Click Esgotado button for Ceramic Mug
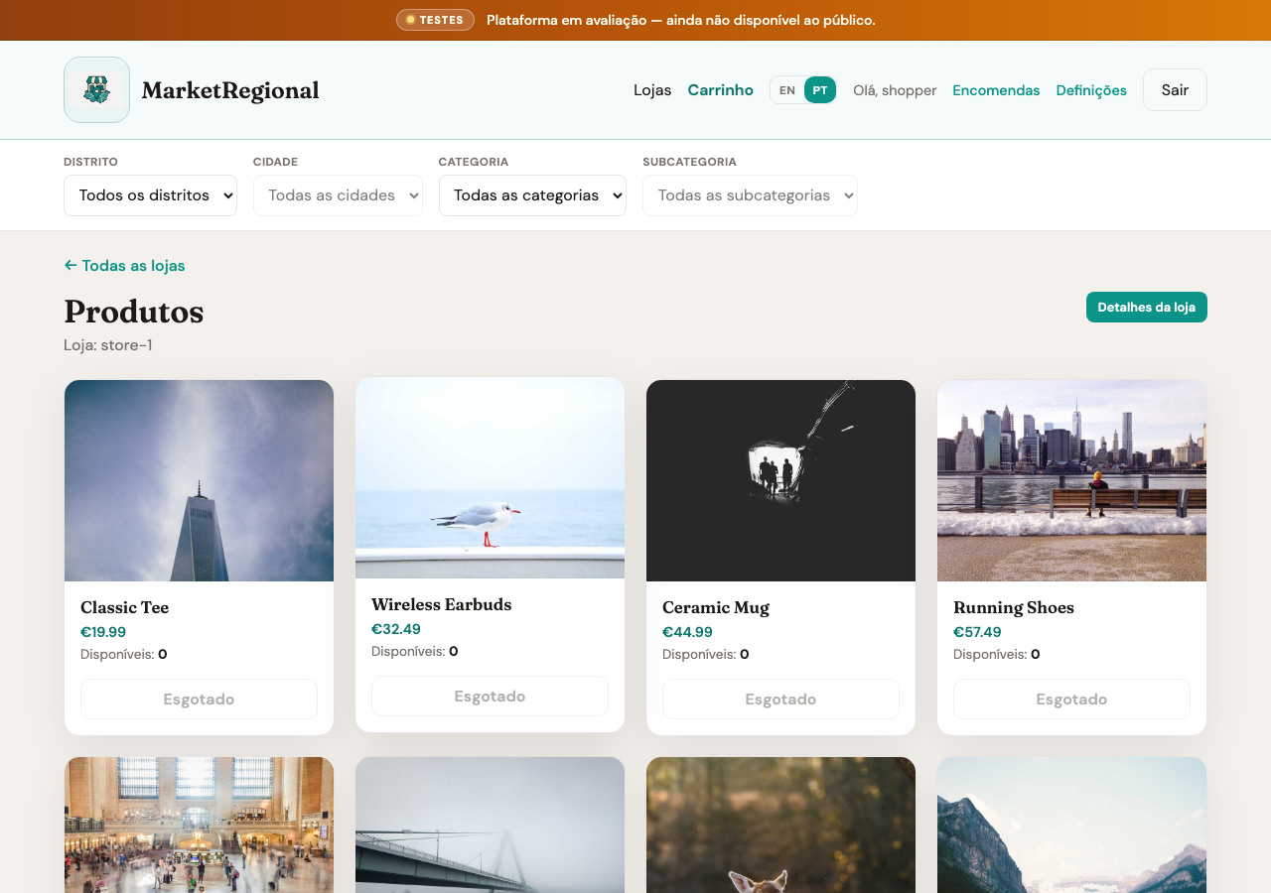The height and width of the screenshot is (893, 1271). coord(780,699)
